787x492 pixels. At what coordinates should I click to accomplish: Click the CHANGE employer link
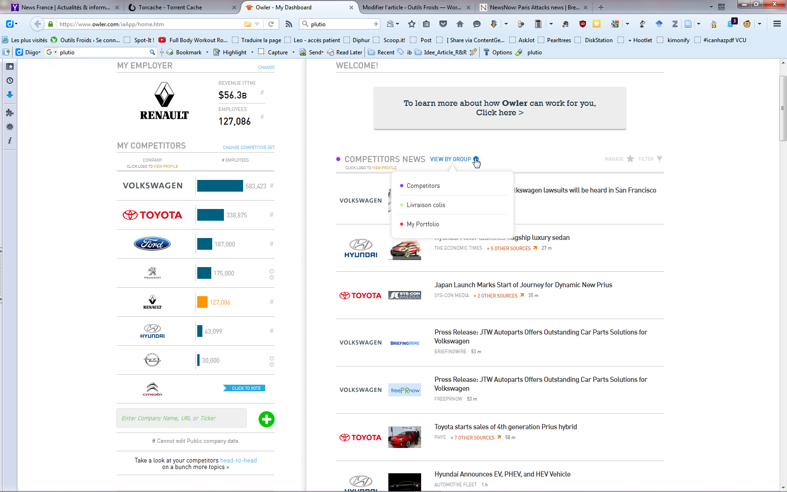(266, 67)
